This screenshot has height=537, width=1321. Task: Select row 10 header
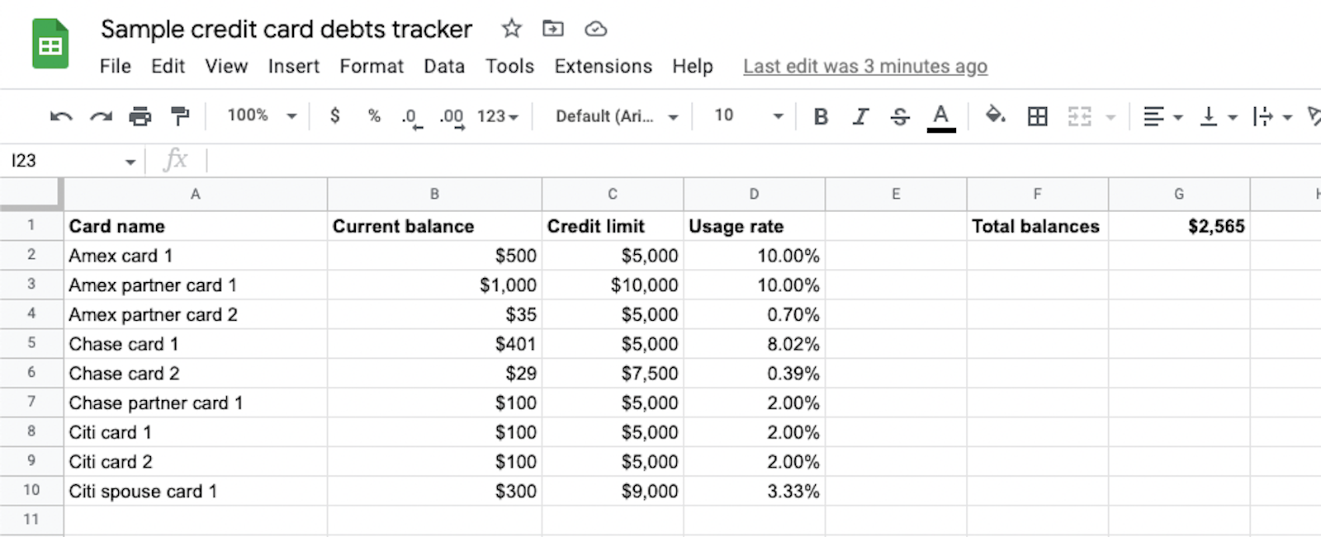31,490
